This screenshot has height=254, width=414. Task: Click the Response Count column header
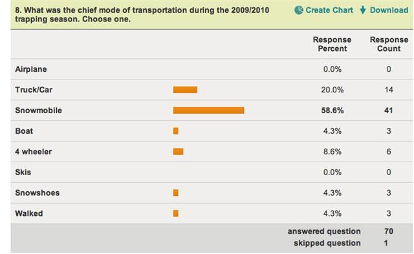tap(389, 44)
